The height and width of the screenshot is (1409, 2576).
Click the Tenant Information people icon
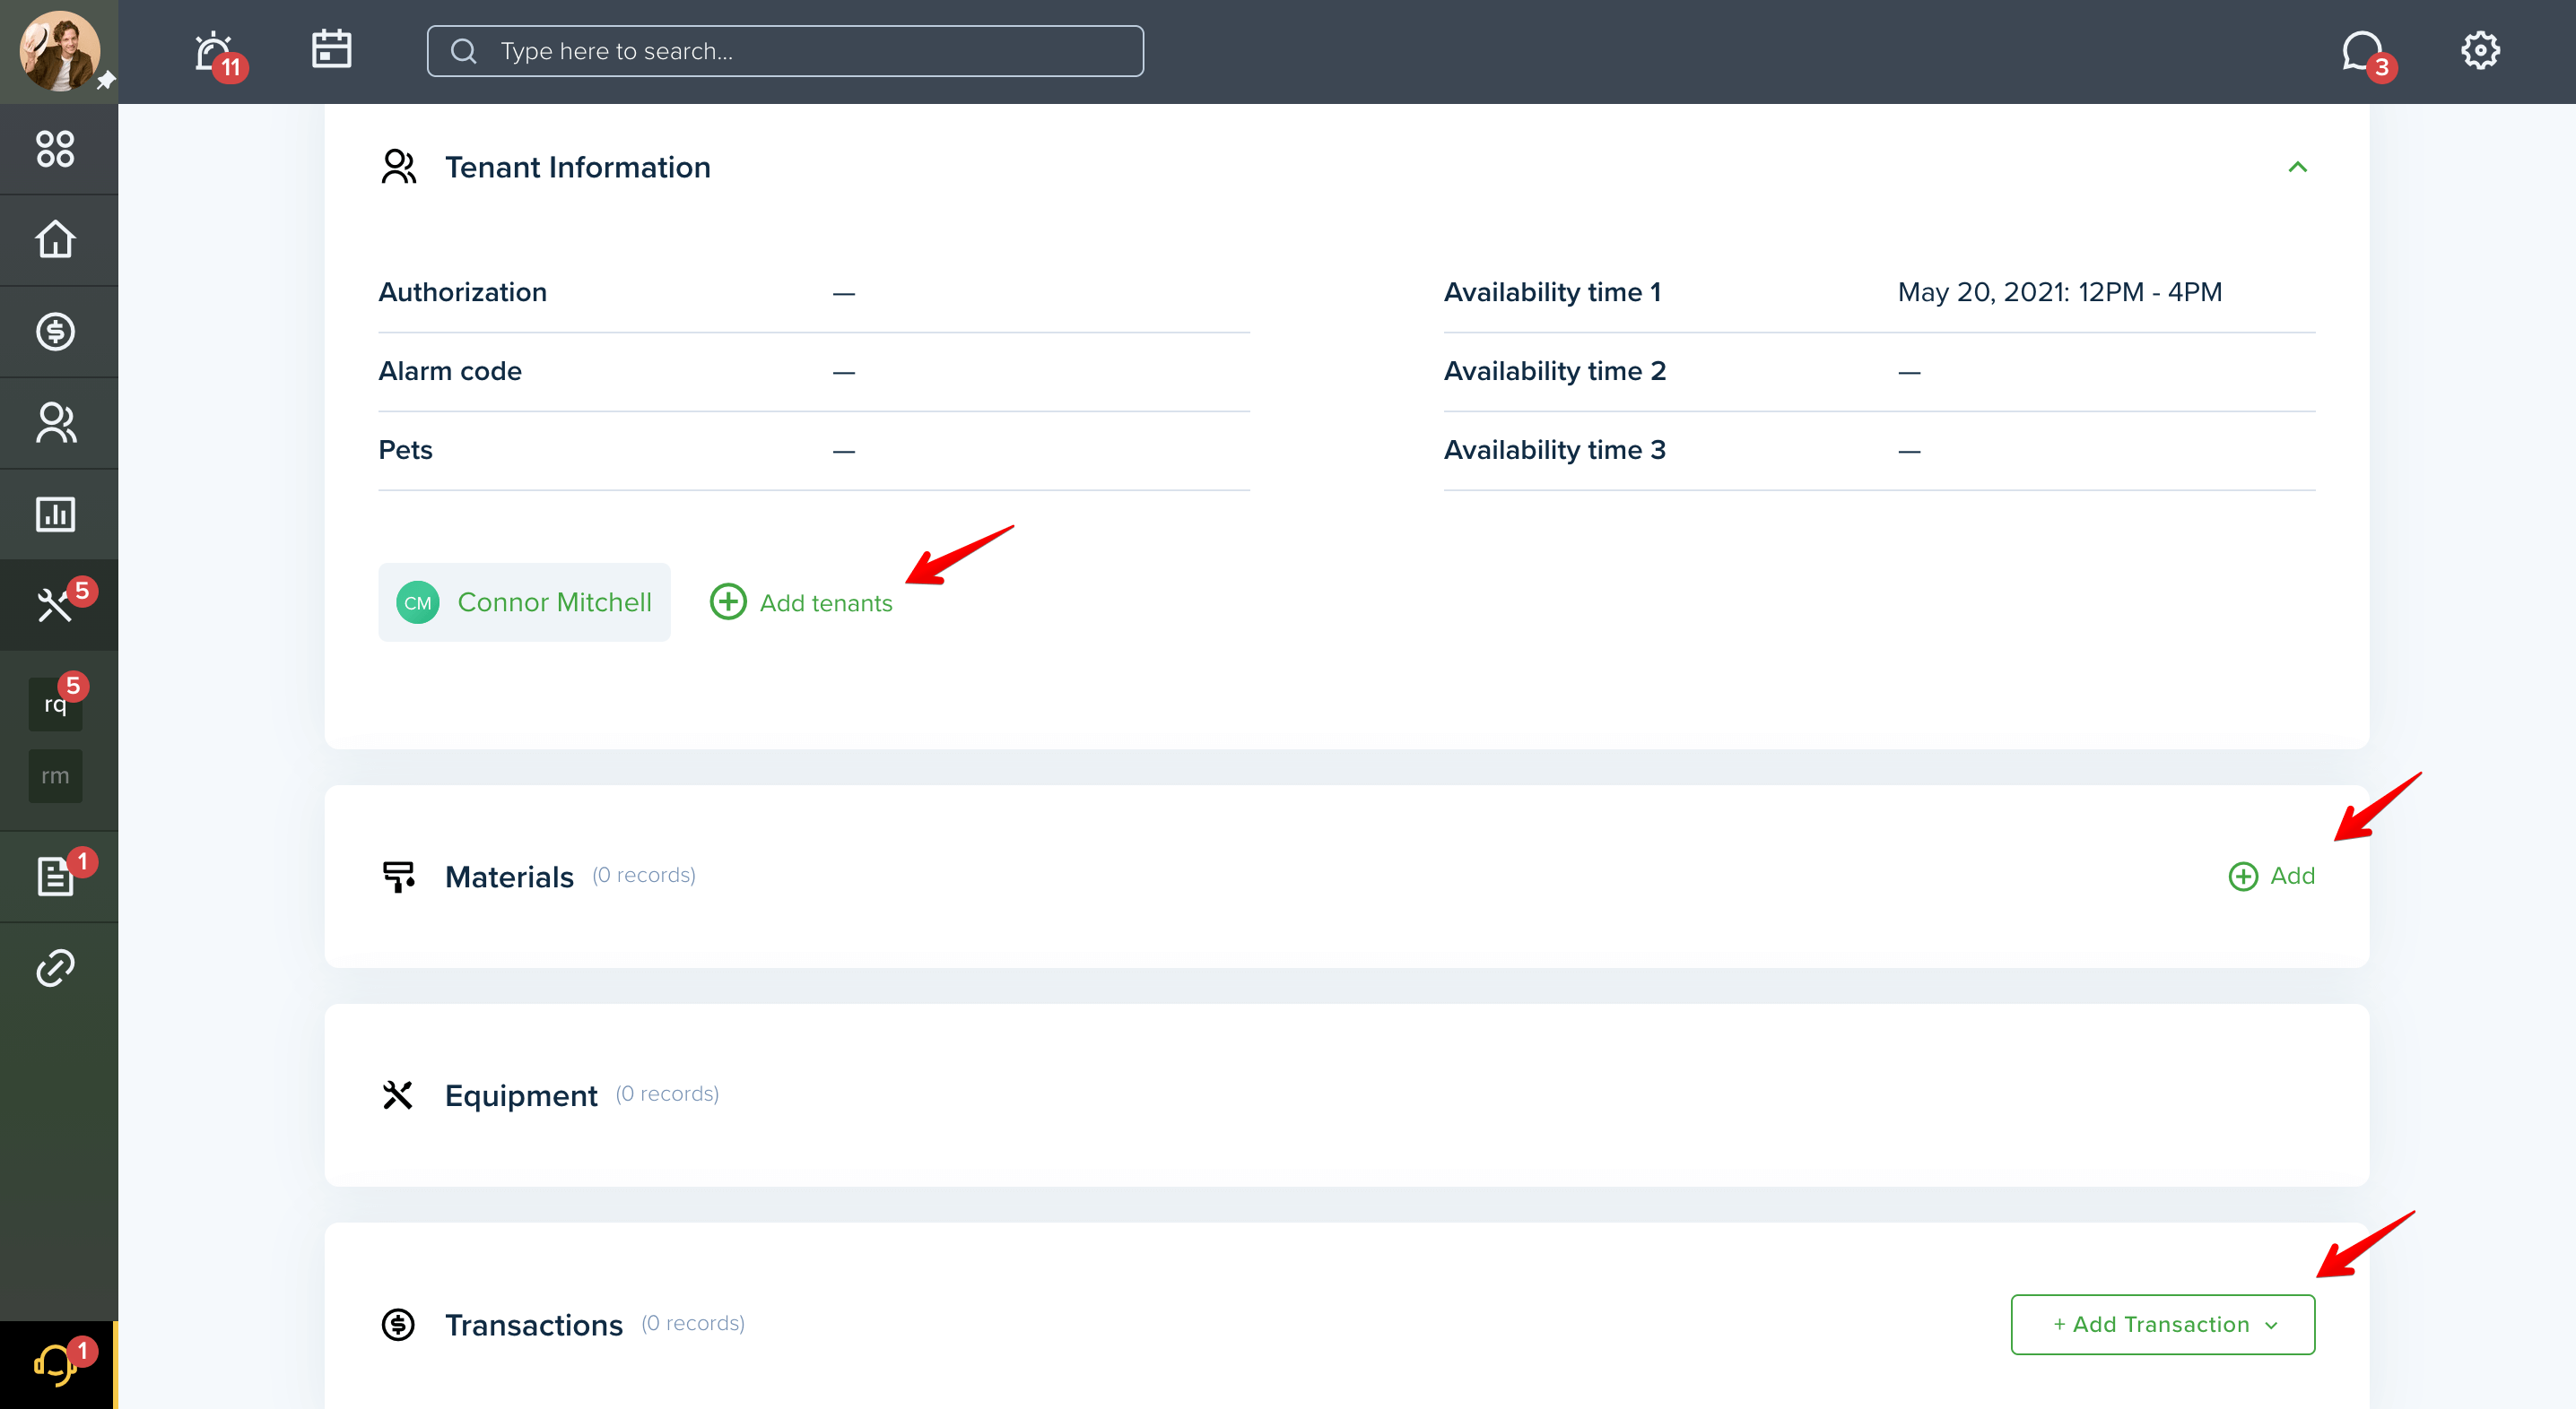point(398,167)
